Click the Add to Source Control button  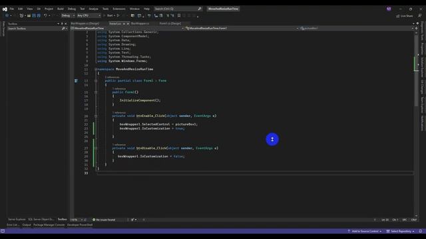364,232
